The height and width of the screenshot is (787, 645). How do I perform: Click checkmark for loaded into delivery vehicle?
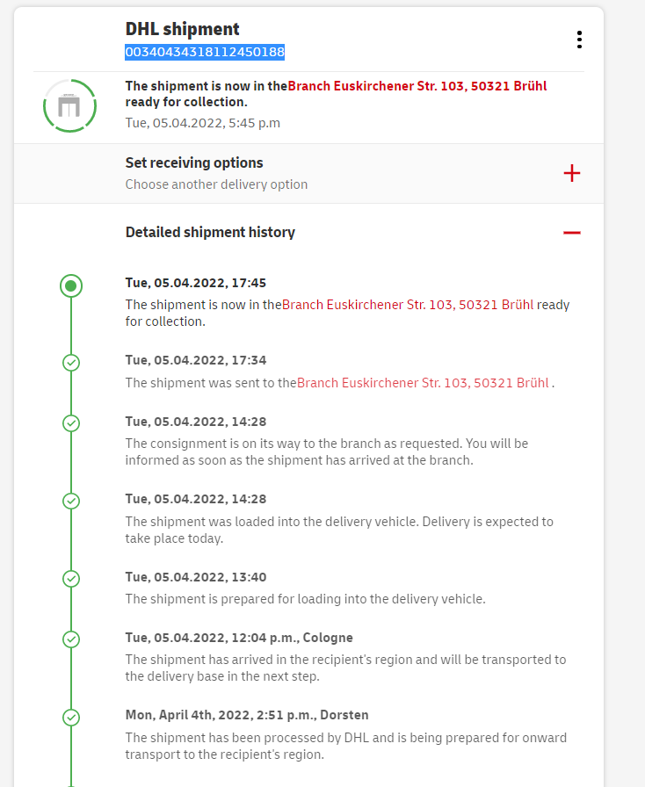71,501
